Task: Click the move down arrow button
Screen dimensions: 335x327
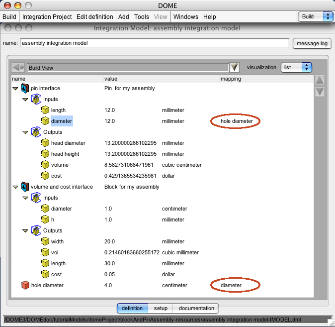Action: pos(320,92)
